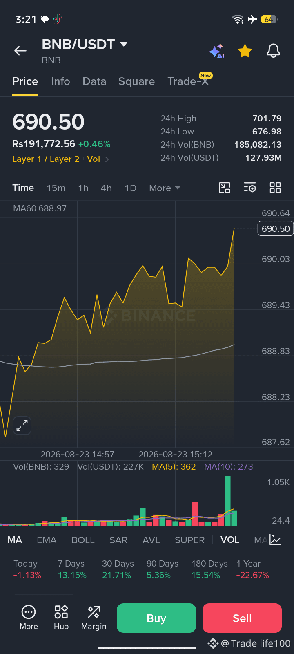Click the 24h Low value 676.98
Viewport: 294px width, 654px height.
coord(267,132)
